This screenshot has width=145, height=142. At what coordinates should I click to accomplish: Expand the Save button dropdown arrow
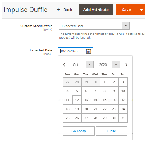click(141, 10)
